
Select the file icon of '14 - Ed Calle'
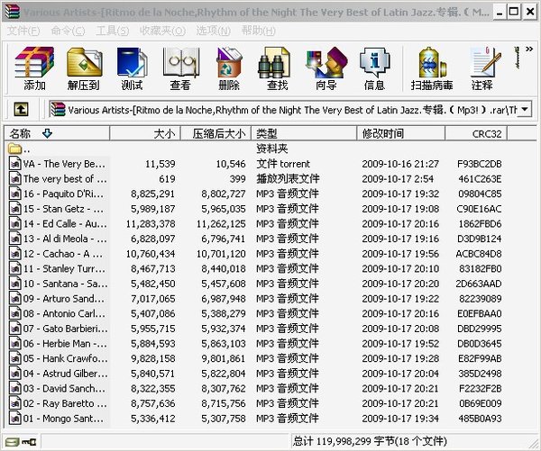coord(14,223)
